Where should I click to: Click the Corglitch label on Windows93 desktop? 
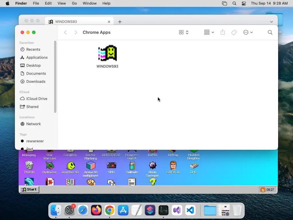(70, 155)
